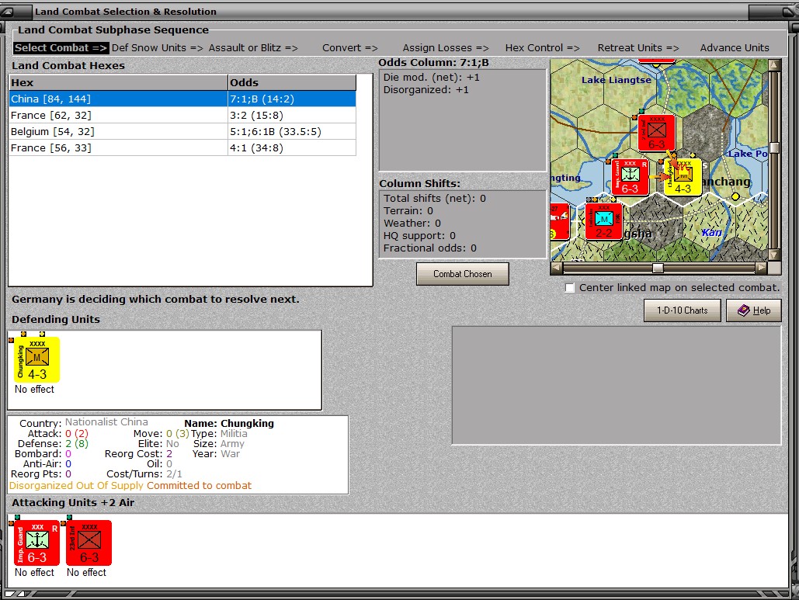The height and width of the screenshot is (600, 799).
Task: Open Help
Action: point(754,310)
